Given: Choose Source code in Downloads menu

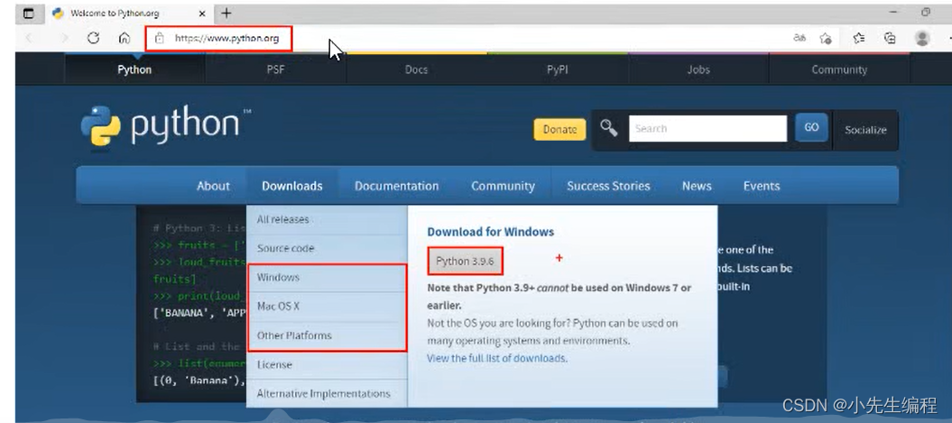Looking at the screenshot, I should pyautogui.click(x=327, y=248).
